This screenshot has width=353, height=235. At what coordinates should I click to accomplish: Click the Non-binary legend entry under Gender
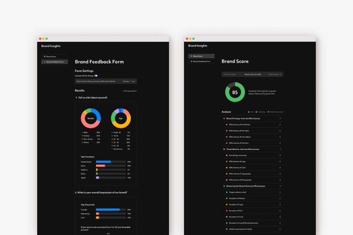(x=91, y=139)
